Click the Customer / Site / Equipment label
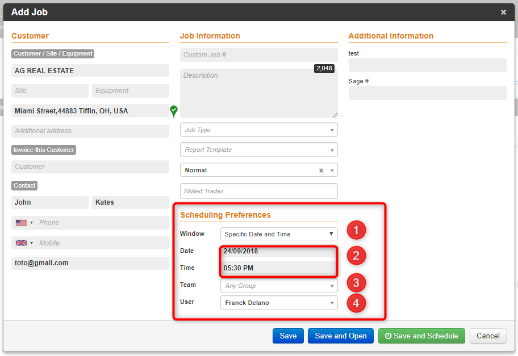The image size is (518, 356). click(x=53, y=54)
